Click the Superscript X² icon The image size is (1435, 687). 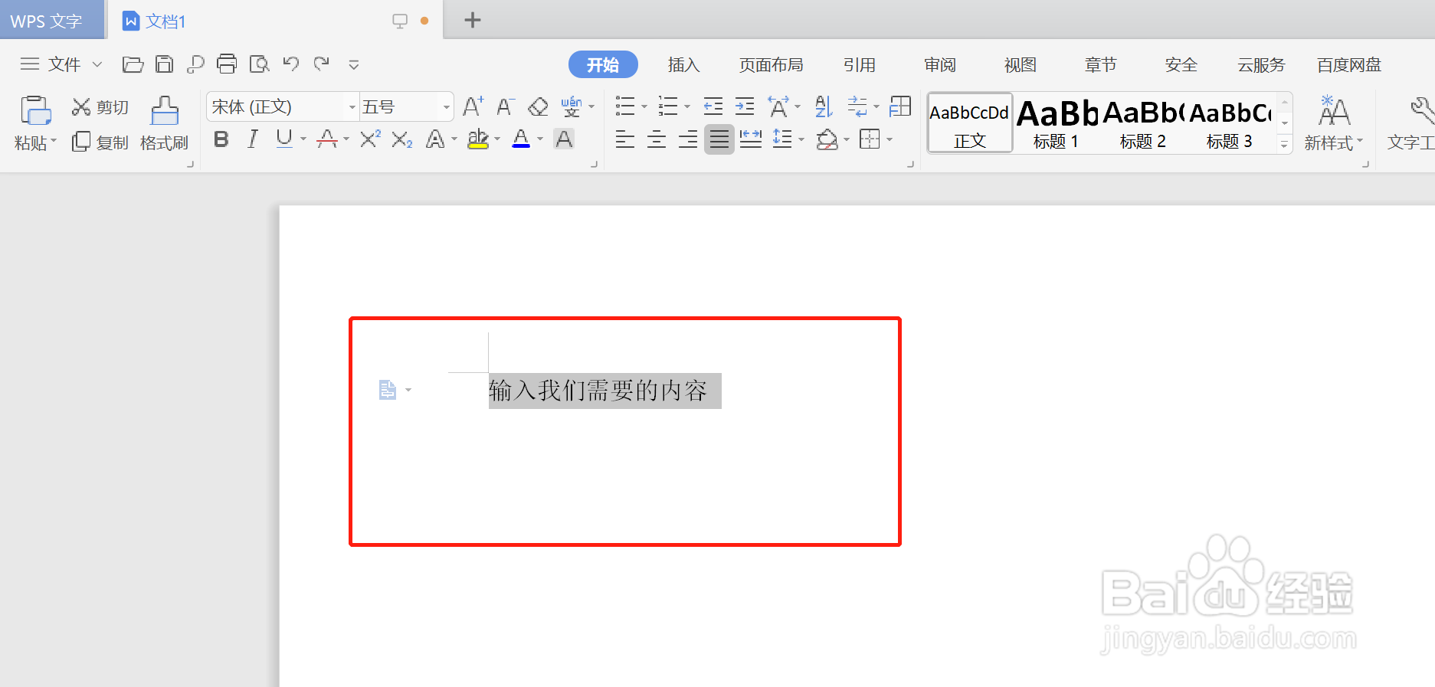click(370, 139)
